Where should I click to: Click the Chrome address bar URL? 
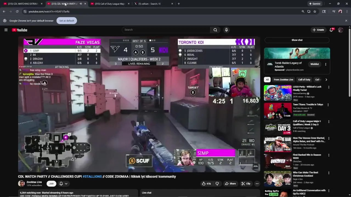pos(49,11)
